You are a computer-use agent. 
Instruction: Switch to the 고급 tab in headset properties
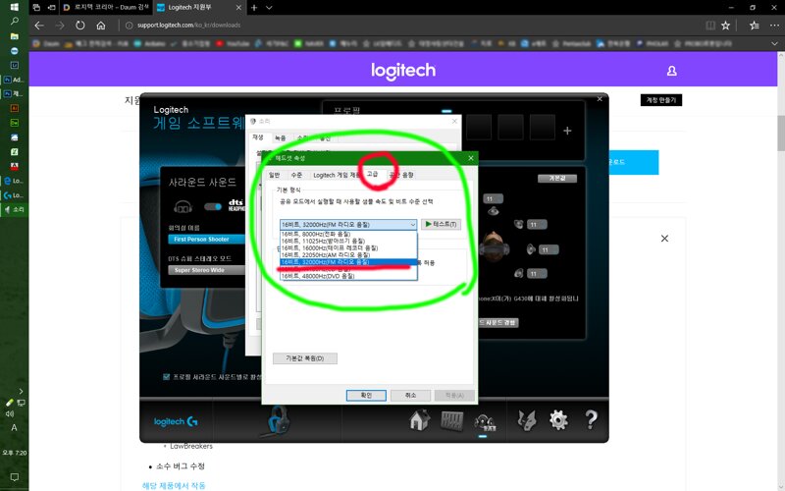pyautogui.click(x=372, y=174)
